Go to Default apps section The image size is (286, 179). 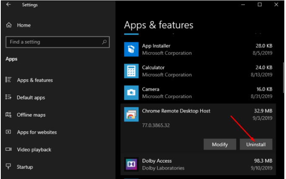tap(31, 98)
